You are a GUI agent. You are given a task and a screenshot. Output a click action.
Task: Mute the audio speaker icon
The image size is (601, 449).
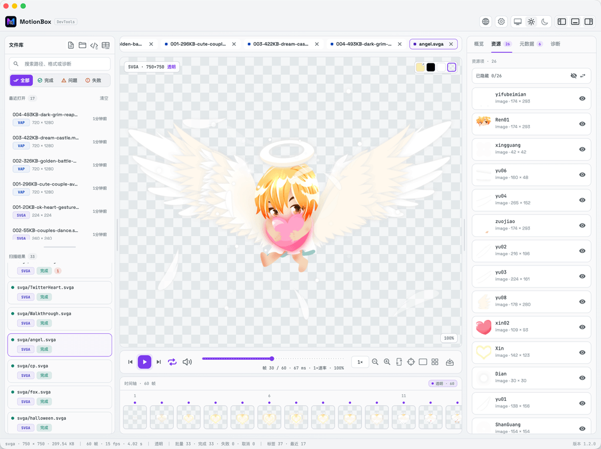point(187,362)
